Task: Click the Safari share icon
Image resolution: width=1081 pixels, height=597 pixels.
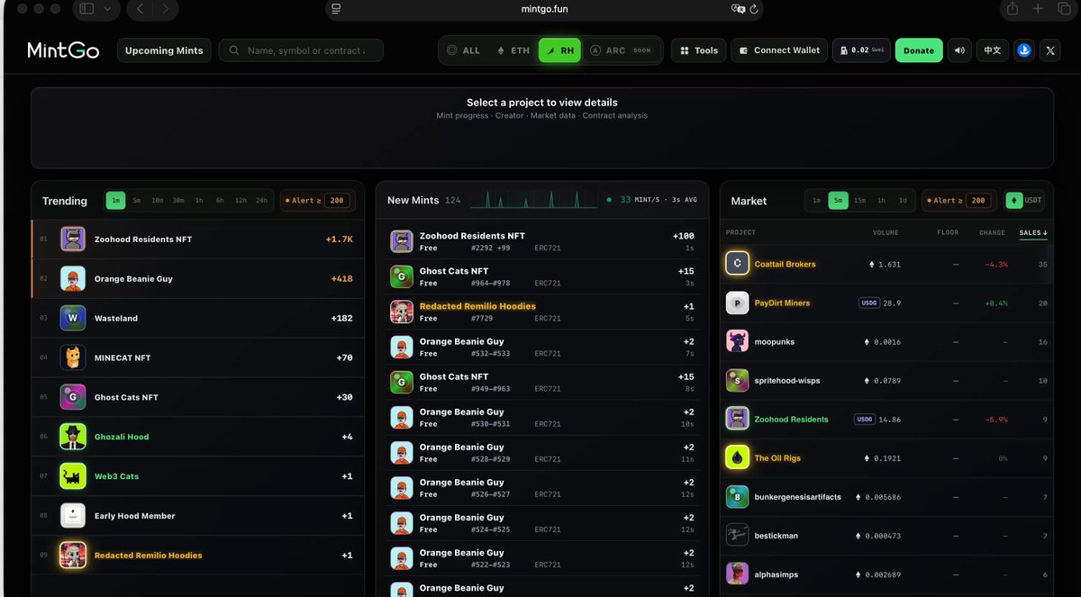Action: (x=1013, y=8)
